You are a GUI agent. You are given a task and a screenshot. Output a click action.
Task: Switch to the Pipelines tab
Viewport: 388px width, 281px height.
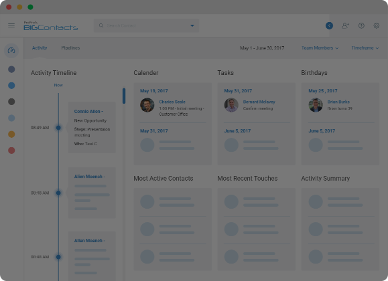(x=70, y=48)
